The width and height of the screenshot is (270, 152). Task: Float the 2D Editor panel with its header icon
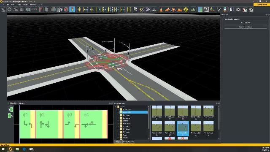point(110,103)
